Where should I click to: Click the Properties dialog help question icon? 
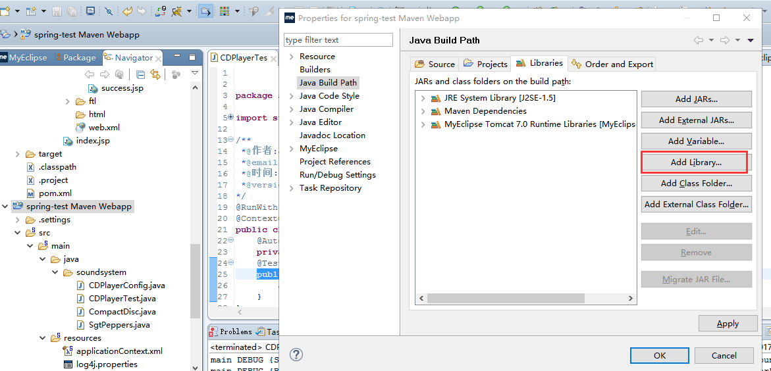296,355
